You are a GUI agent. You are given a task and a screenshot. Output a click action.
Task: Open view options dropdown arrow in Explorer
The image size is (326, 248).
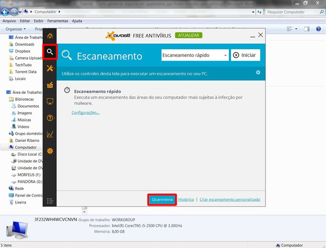click(296, 29)
